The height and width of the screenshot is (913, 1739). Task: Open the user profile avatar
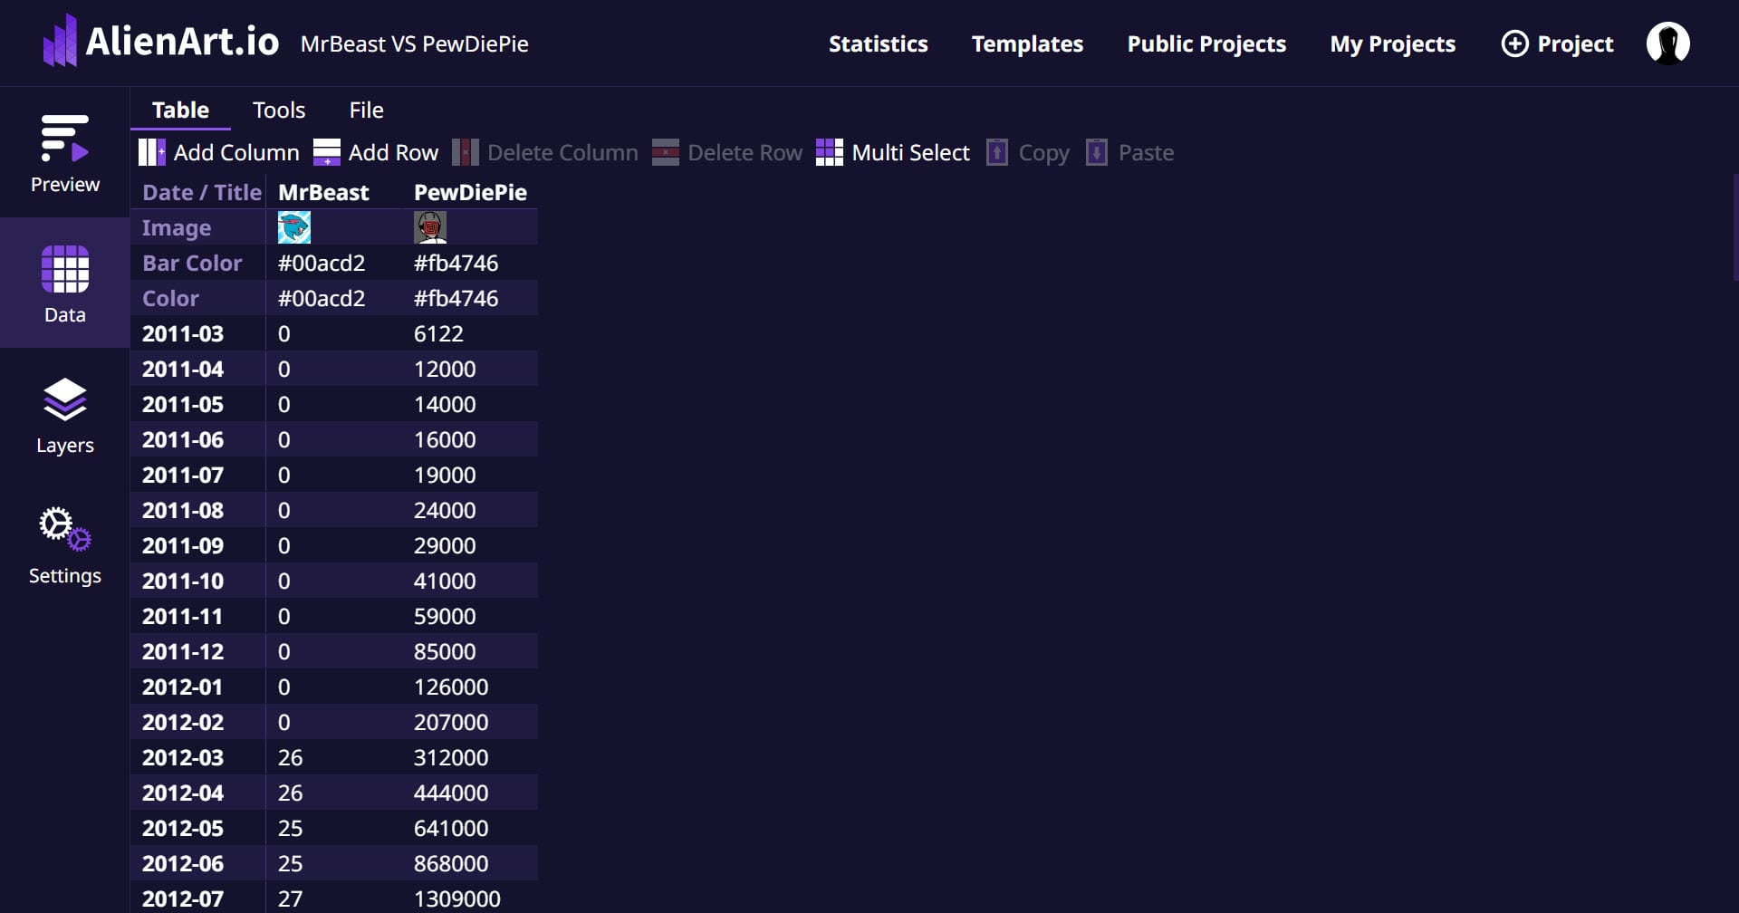[1667, 43]
